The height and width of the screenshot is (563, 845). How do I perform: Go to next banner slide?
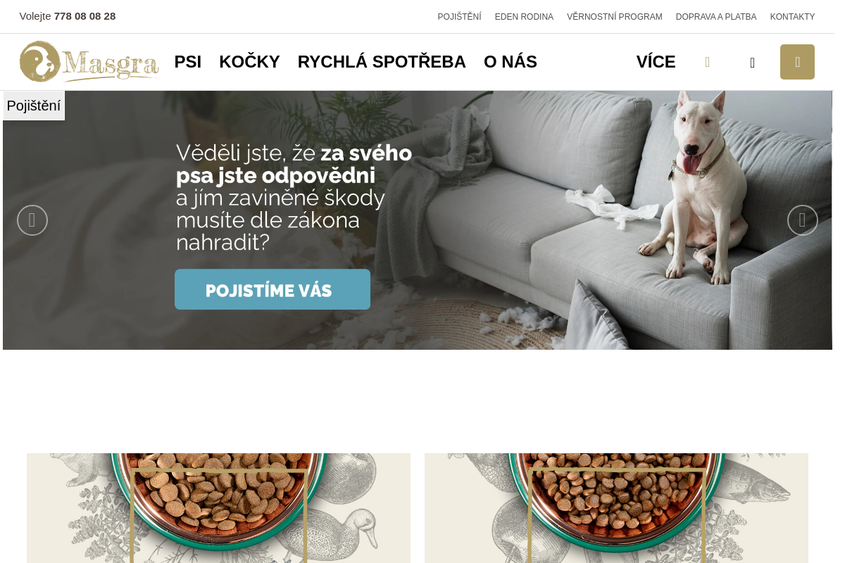pos(803,220)
